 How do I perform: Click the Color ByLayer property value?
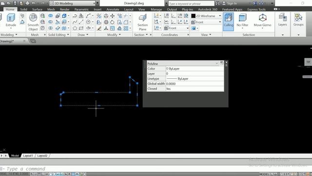195,68
